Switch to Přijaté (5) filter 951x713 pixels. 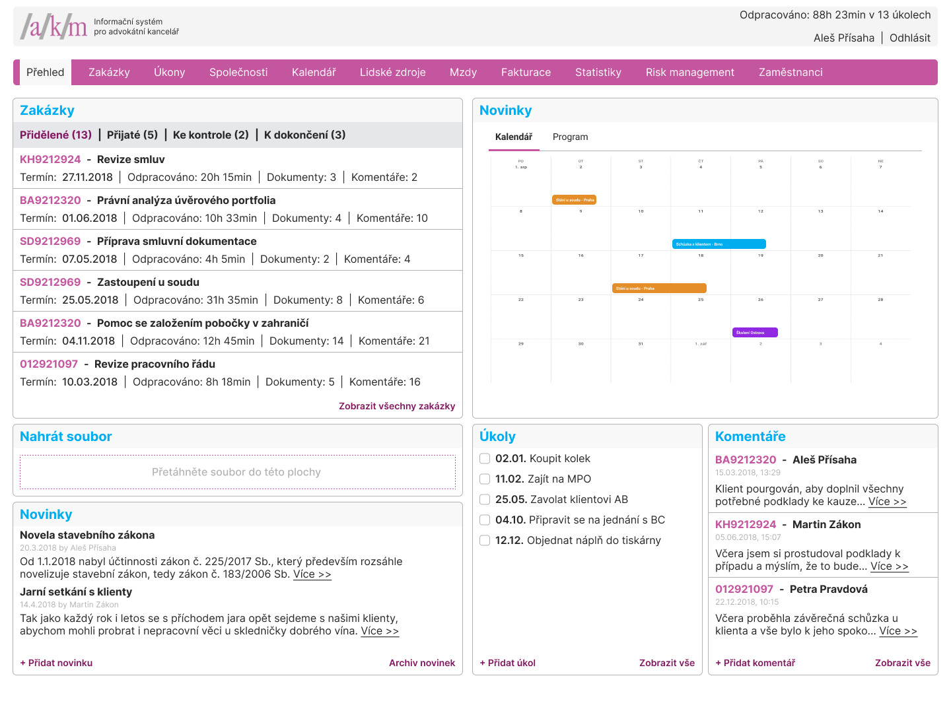(133, 135)
